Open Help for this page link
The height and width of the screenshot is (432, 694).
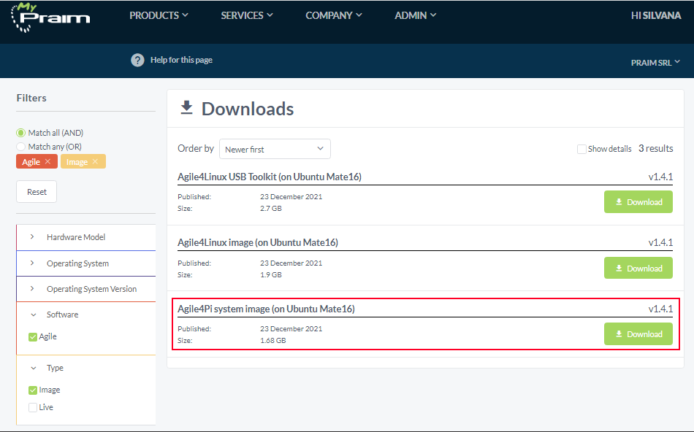click(181, 60)
